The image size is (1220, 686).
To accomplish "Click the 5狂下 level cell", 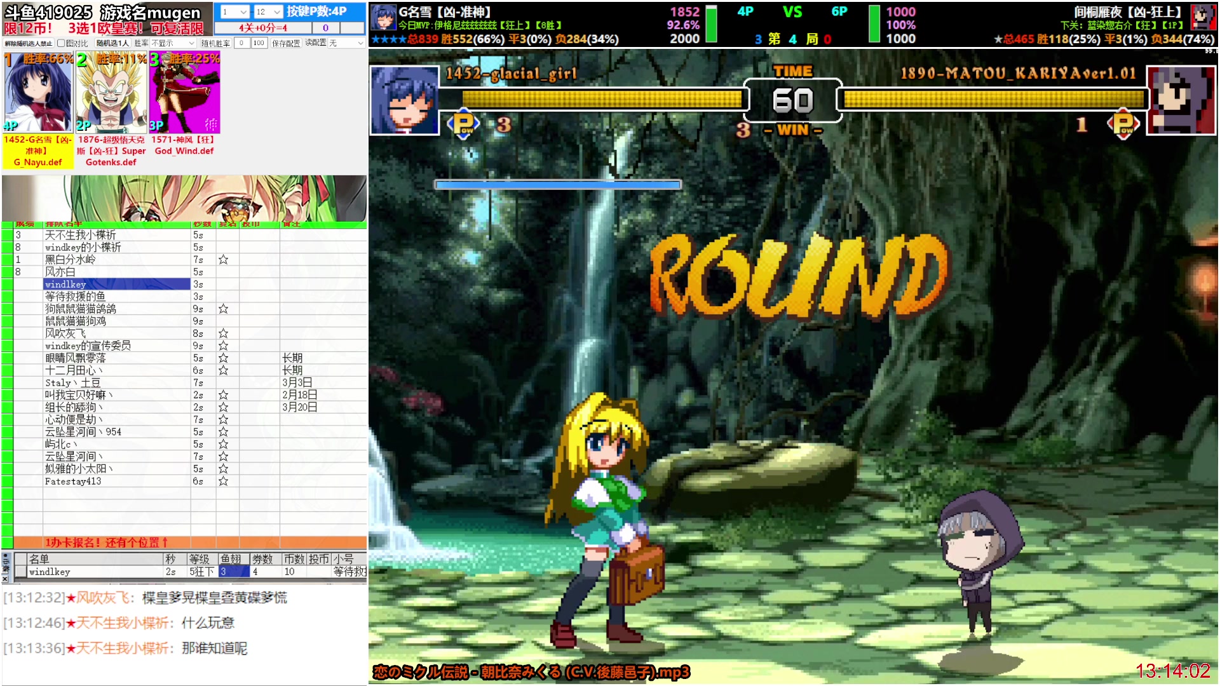I will 202,572.
